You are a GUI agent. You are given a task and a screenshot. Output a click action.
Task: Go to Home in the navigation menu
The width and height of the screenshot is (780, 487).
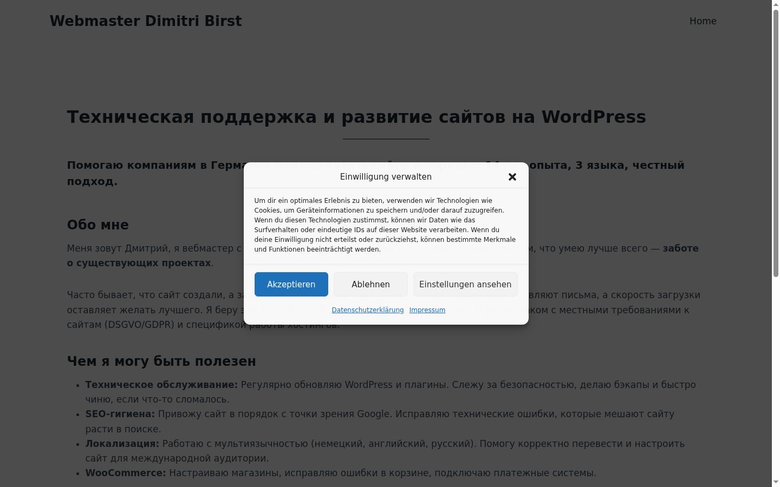coord(703,21)
